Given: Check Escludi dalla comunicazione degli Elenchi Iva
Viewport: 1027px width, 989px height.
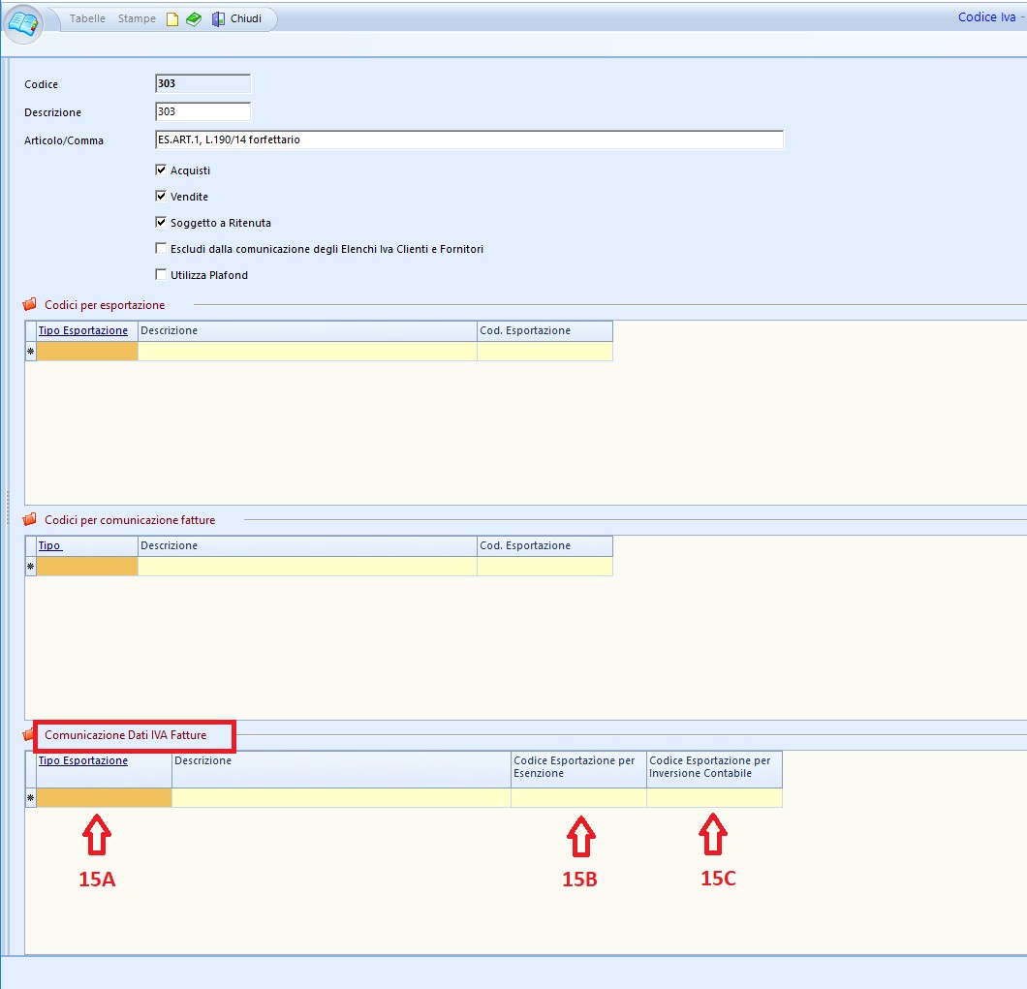Looking at the screenshot, I should pos(161,249).
